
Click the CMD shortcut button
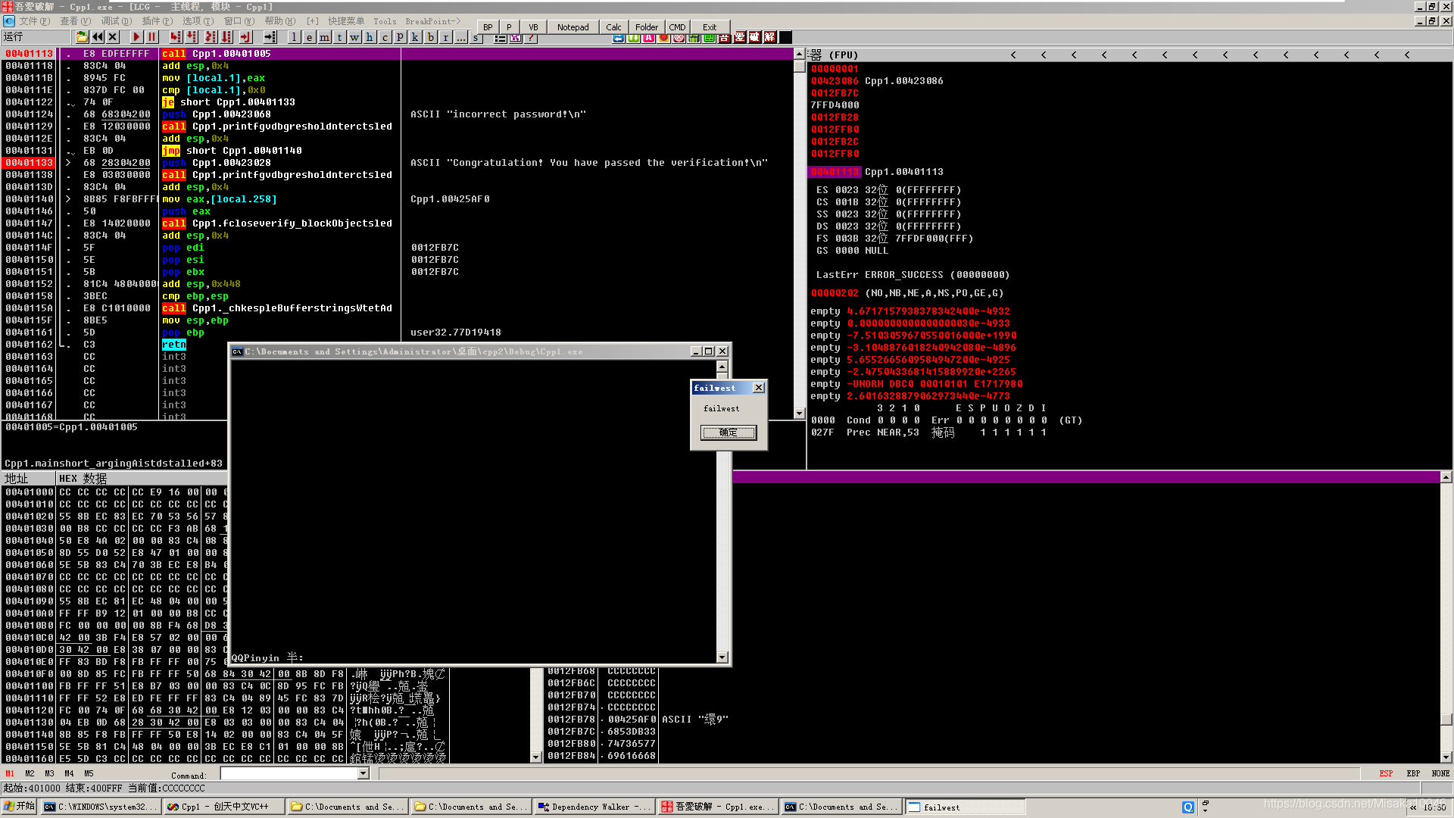point(677,27)
